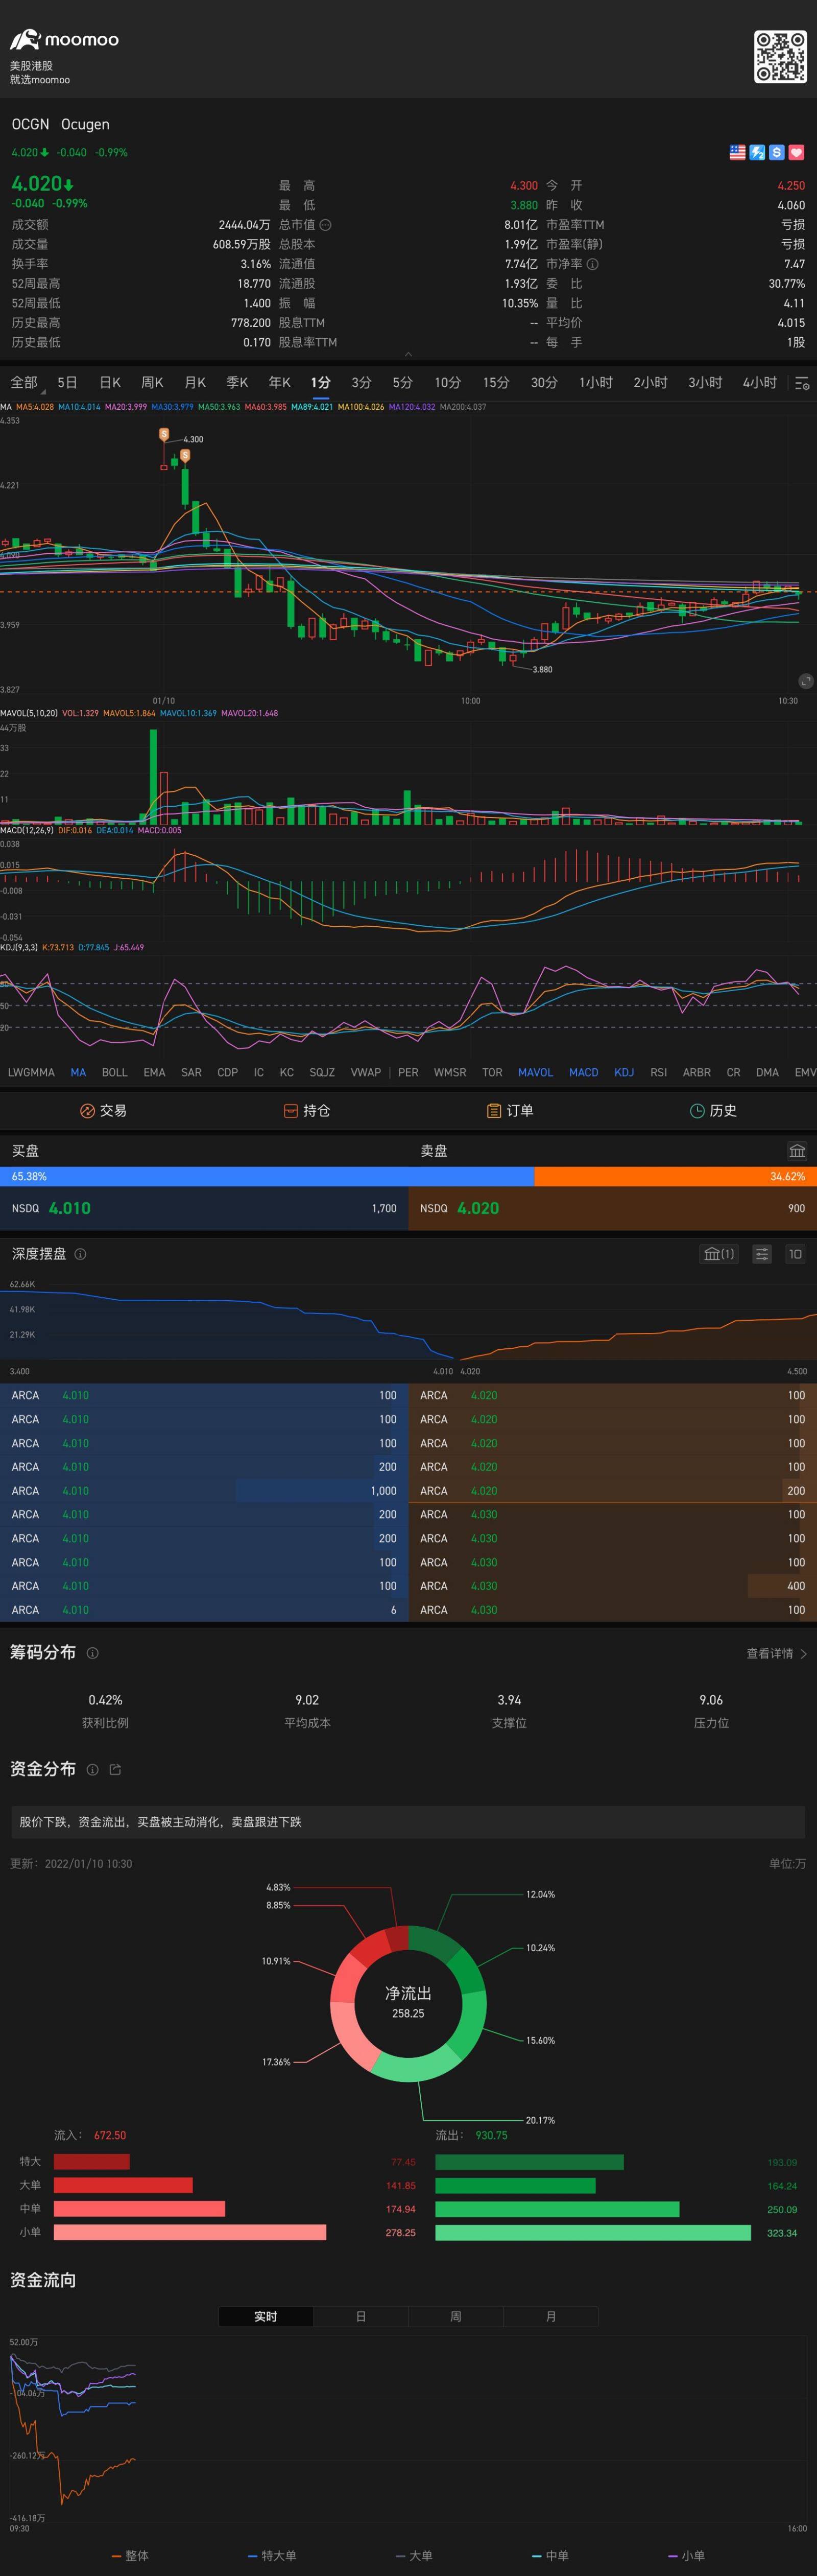817x2576 pixels.
Task: Select the 3分 chart interval
Action: pyautogui.click(x=361, y=383)
